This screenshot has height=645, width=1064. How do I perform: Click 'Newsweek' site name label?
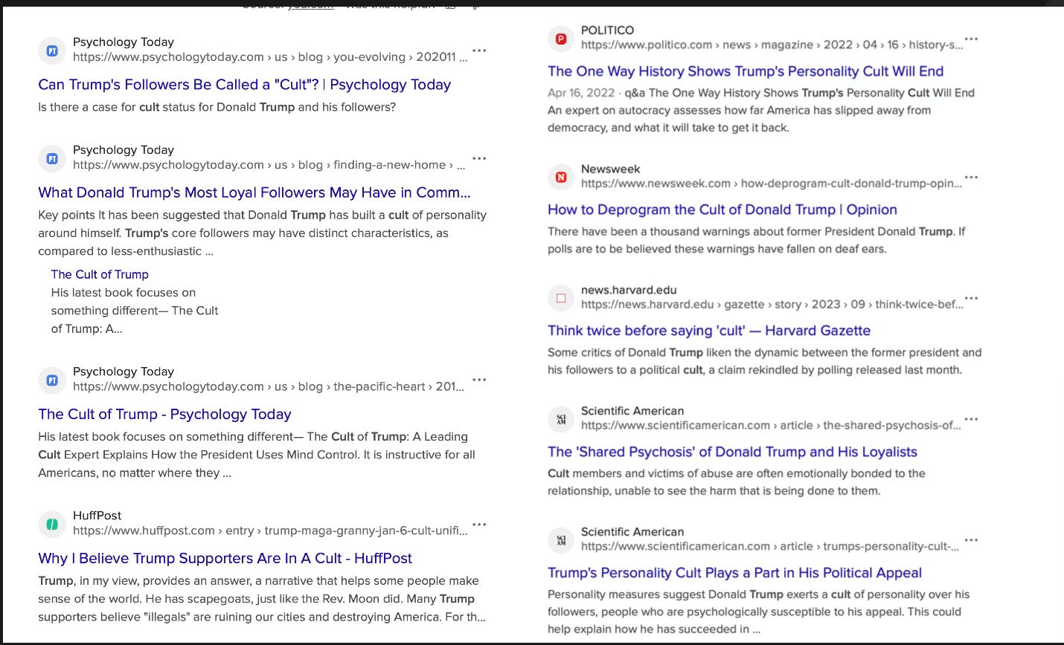point(610,169)
